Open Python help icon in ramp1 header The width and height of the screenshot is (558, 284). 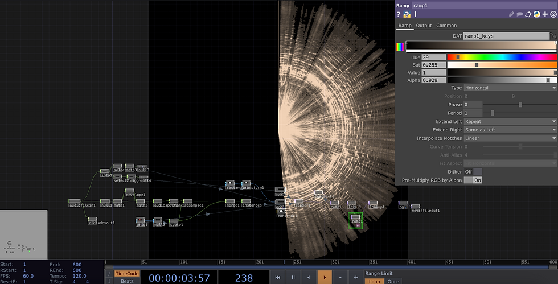pyautogui.click(x=407, y=14)
